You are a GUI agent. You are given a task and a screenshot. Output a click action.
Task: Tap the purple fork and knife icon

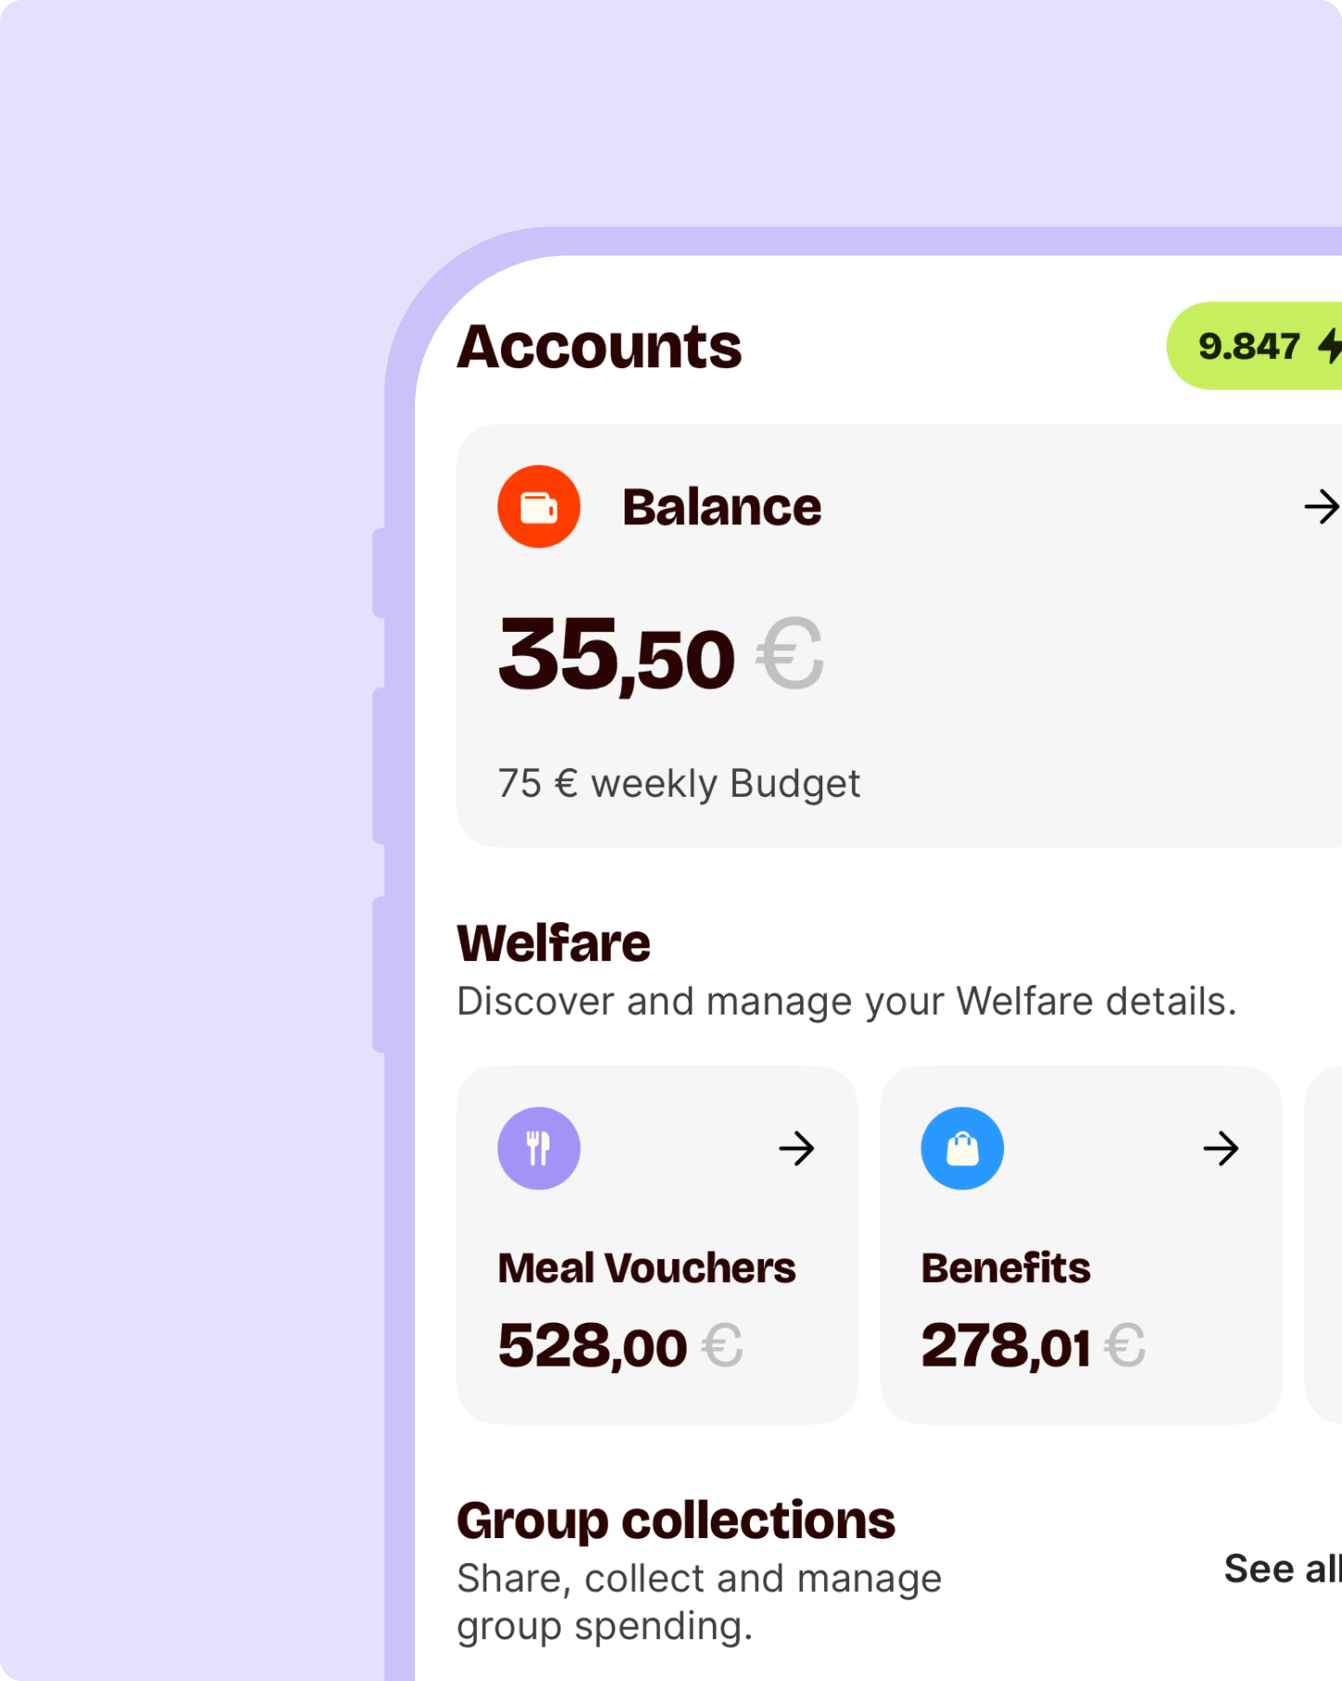point(538,1148)
